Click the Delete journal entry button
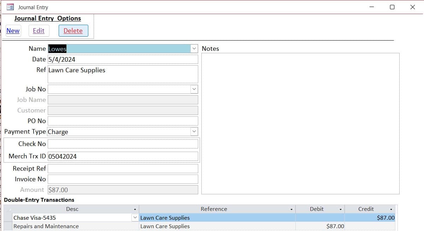The width and height of the screenshot is (424, 231). click(73, 31)
